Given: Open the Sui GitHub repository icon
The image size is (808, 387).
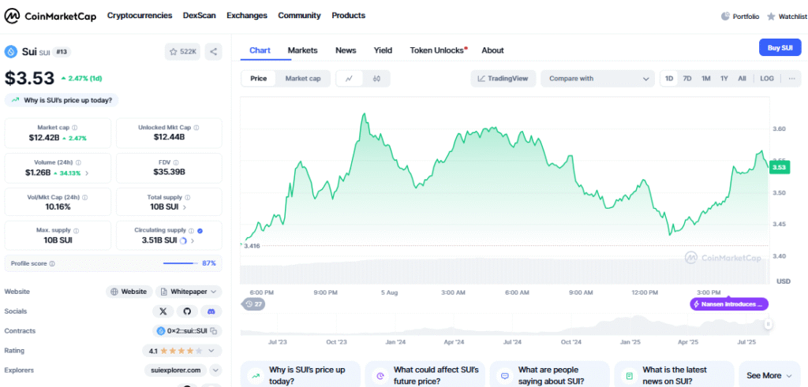Looking at the screenshot, I should (186, 311).
